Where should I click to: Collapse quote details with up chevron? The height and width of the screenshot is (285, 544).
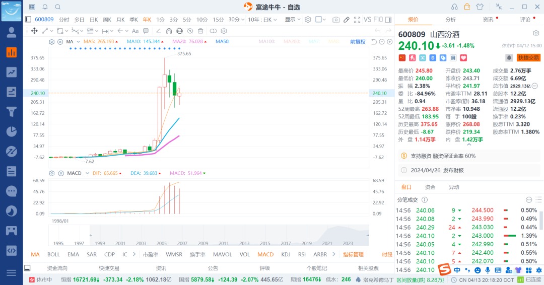click(x=469, y=145)
